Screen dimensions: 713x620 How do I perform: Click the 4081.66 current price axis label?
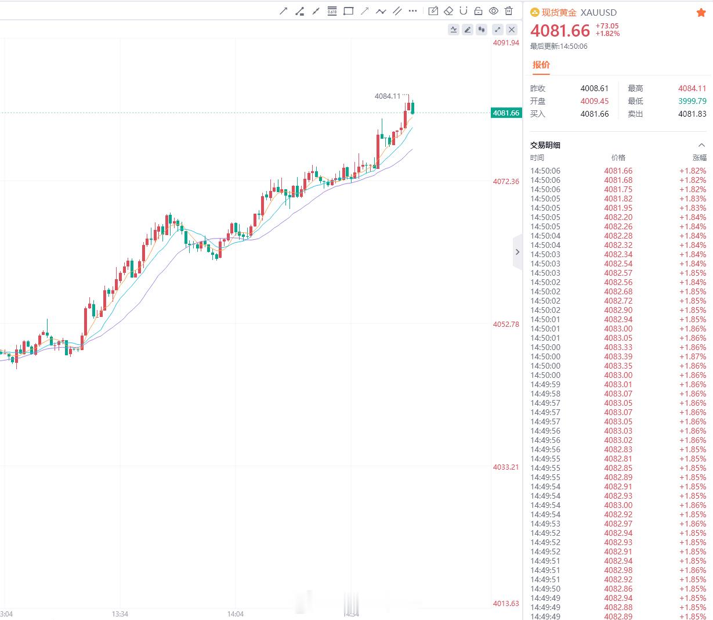pos(506,113)
